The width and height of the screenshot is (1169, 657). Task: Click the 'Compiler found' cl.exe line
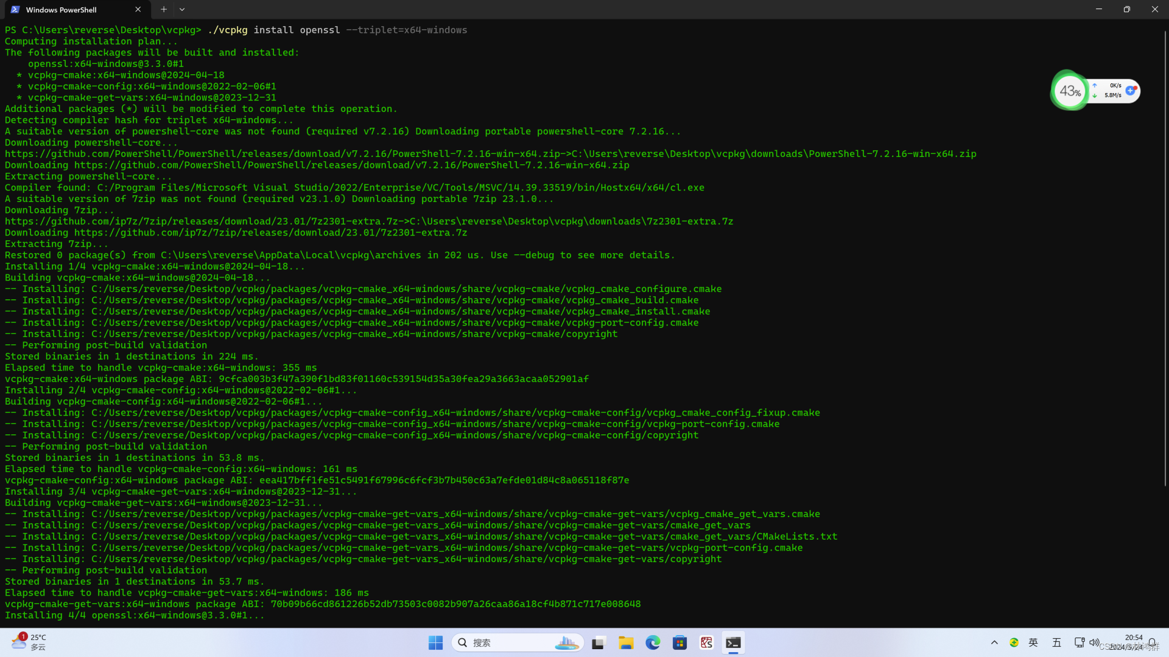(354, 188)
